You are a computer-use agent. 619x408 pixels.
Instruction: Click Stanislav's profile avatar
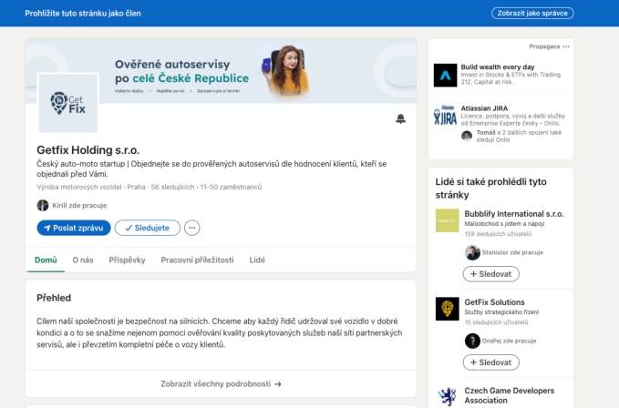coord(472,252)
